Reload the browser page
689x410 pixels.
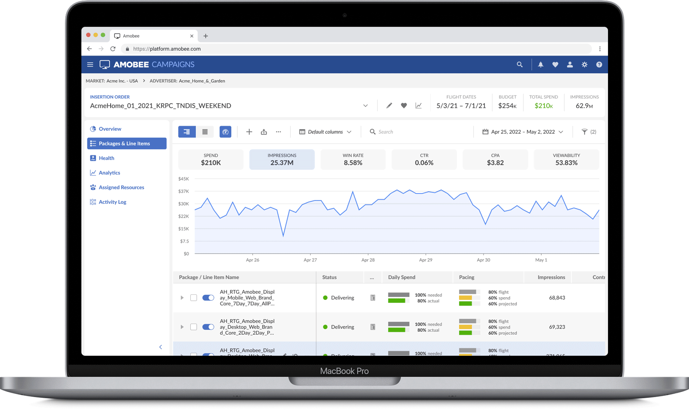tap(113, 49)
